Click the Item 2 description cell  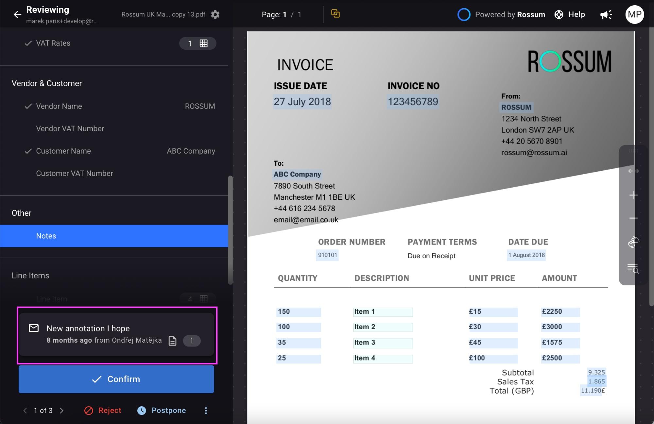coord(383,327)
